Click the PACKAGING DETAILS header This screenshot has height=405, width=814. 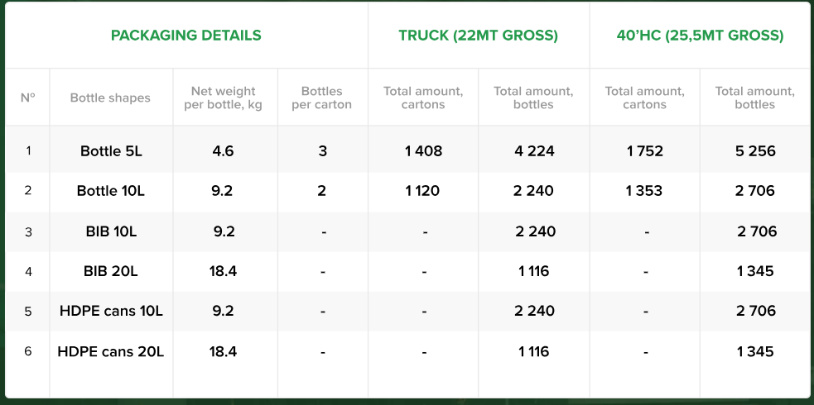(186, 36)
